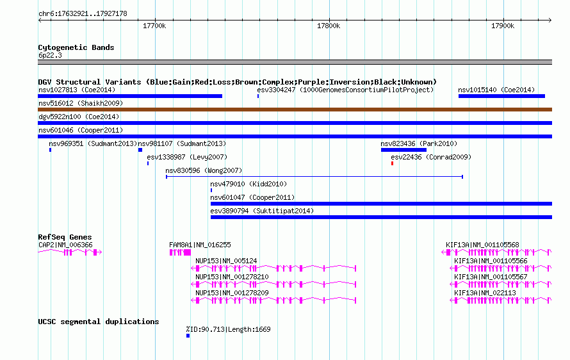Click the dgv5922n100 (Coe2014) label
Screen dimensions: 570x360
[x=79, y=117]
